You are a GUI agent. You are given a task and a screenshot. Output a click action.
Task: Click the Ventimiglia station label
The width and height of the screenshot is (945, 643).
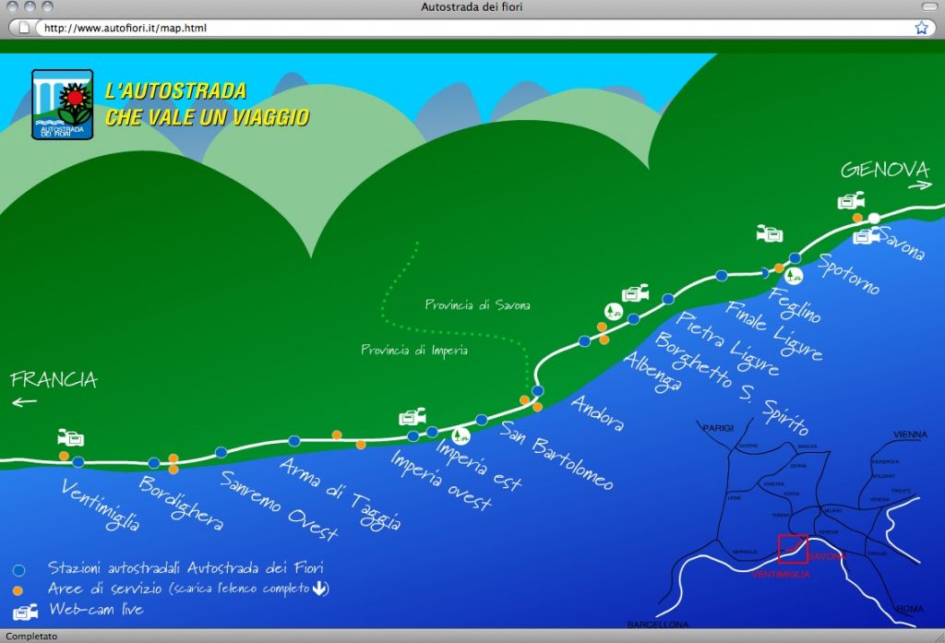101,505
